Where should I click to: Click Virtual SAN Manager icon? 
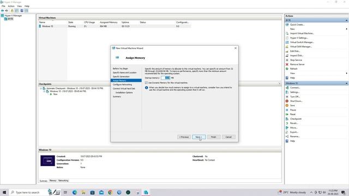287,47
